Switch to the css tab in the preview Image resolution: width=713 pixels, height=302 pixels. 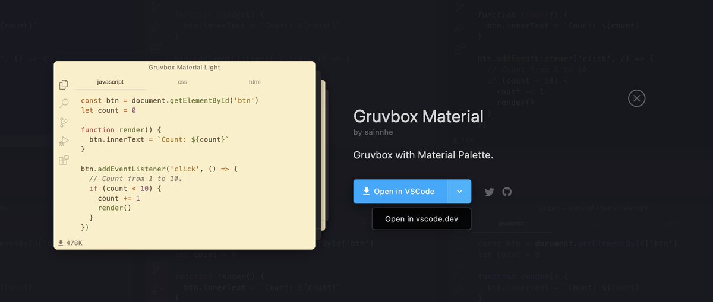tap(182, 82)
